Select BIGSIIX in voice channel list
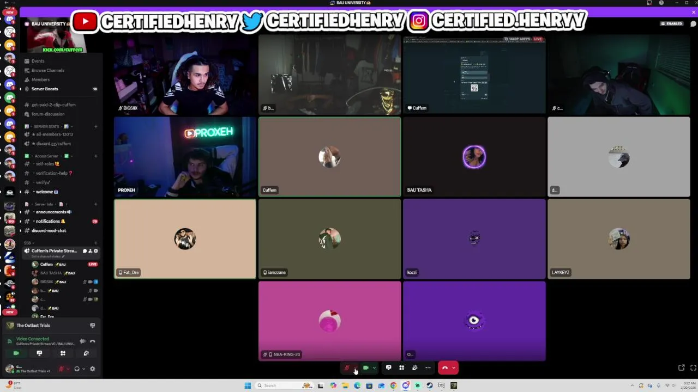 pyautogui.click(x=64, y=281)
